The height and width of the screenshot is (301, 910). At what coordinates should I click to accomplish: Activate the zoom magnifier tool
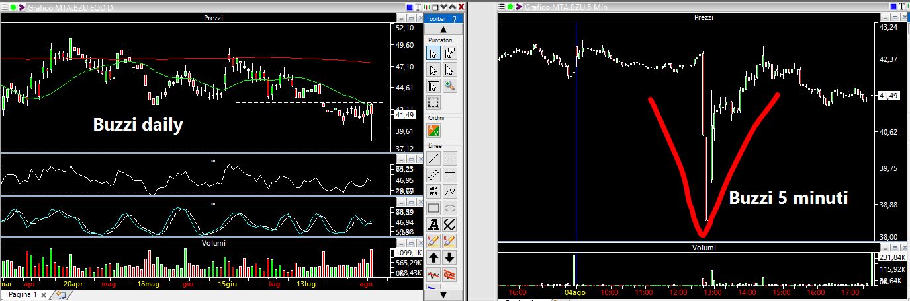click(x=450, y=86)
